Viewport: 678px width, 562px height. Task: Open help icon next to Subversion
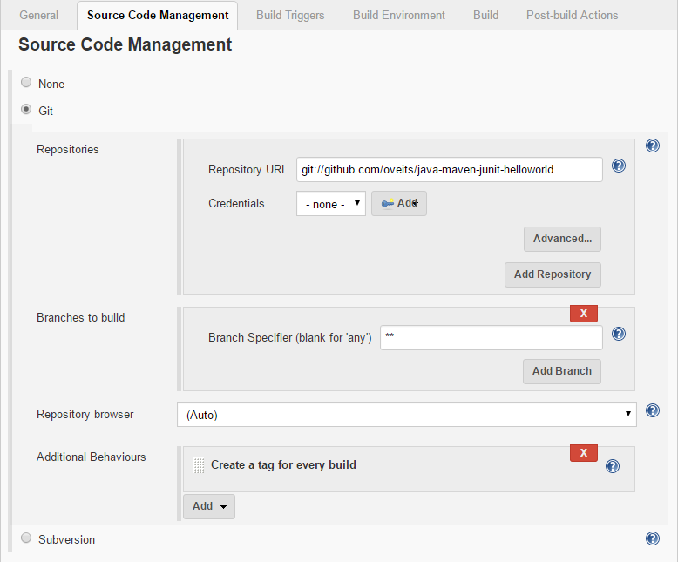click(x=652, y=538)
